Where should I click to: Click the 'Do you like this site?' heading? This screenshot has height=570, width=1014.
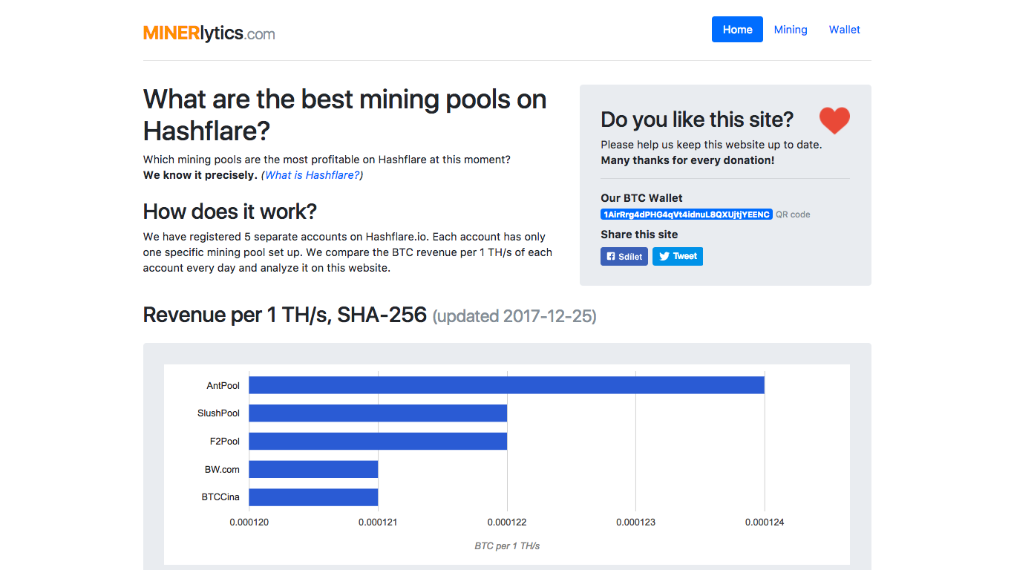pyautogui.click(x=697, y=119)
